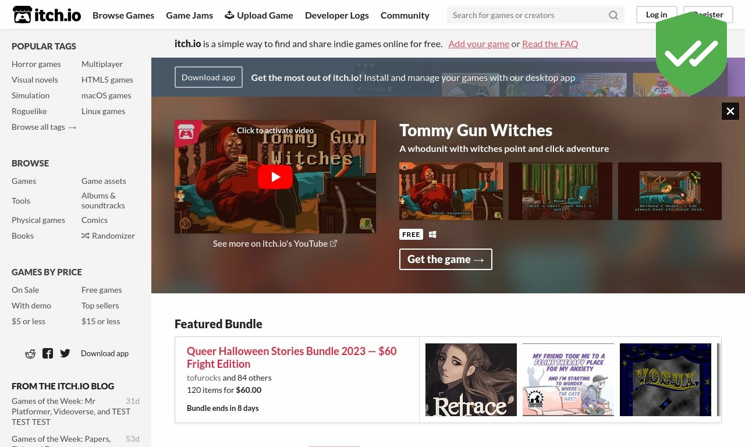Open Read the FAQ link
The width and height of the screenshot is (745, 447).
coord(550,44)
